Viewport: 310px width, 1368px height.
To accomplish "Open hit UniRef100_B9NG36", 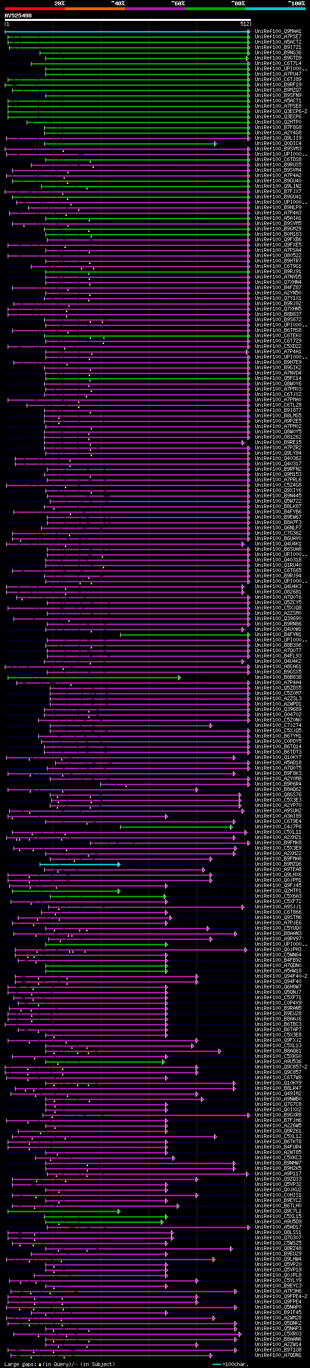I will (278, 52).
